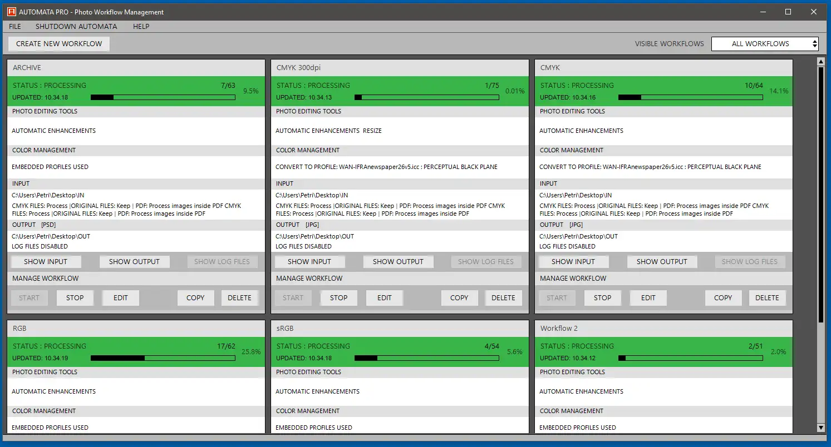
Task: Open the FILE menu
Action: point(15,26)
